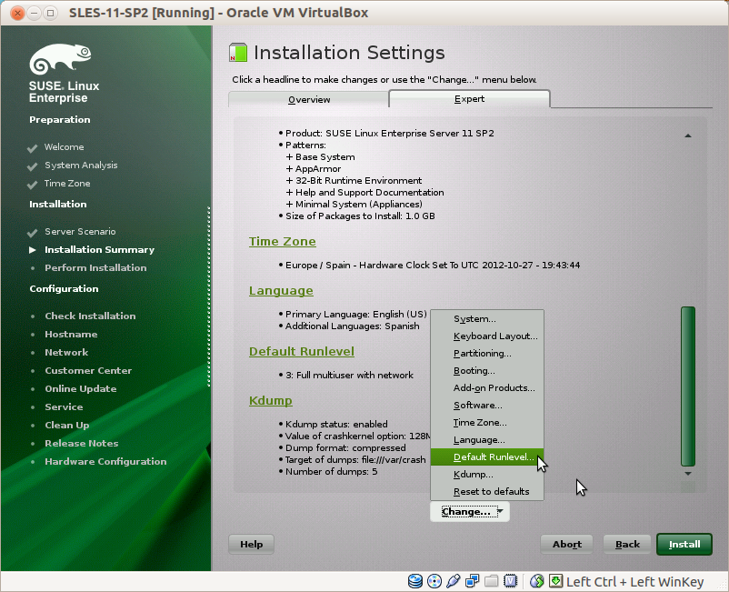
Task: Select Default Runlevel... menu entry
Action: [x=487, y=457]
